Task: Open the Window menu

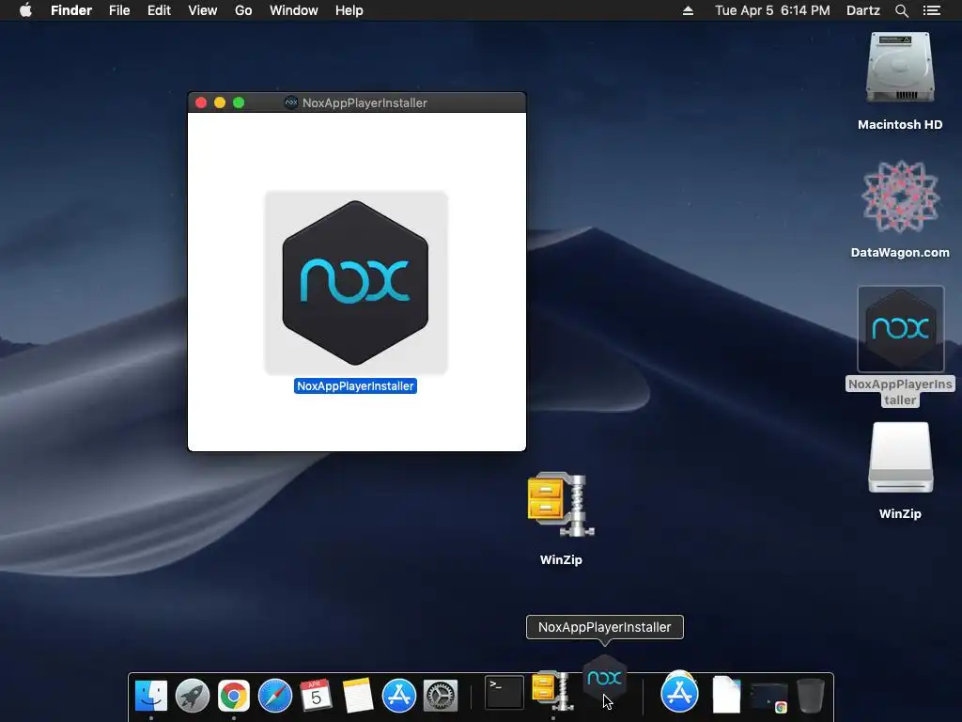Action: tap(294, 10)
